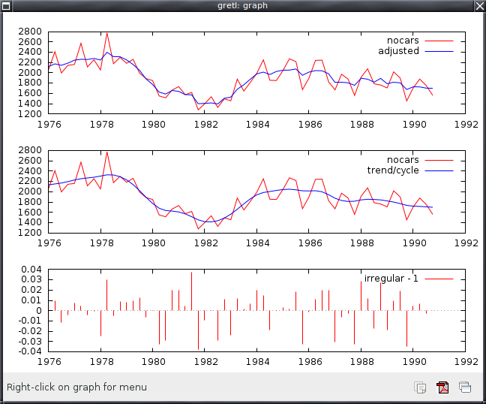The height and width of the screenshot is (404, 486).
Task: Click the 'gretl: graph' title bar
Action: point(242,6)
